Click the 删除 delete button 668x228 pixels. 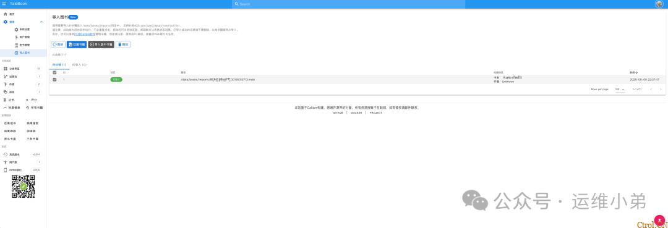coord(122,44)
